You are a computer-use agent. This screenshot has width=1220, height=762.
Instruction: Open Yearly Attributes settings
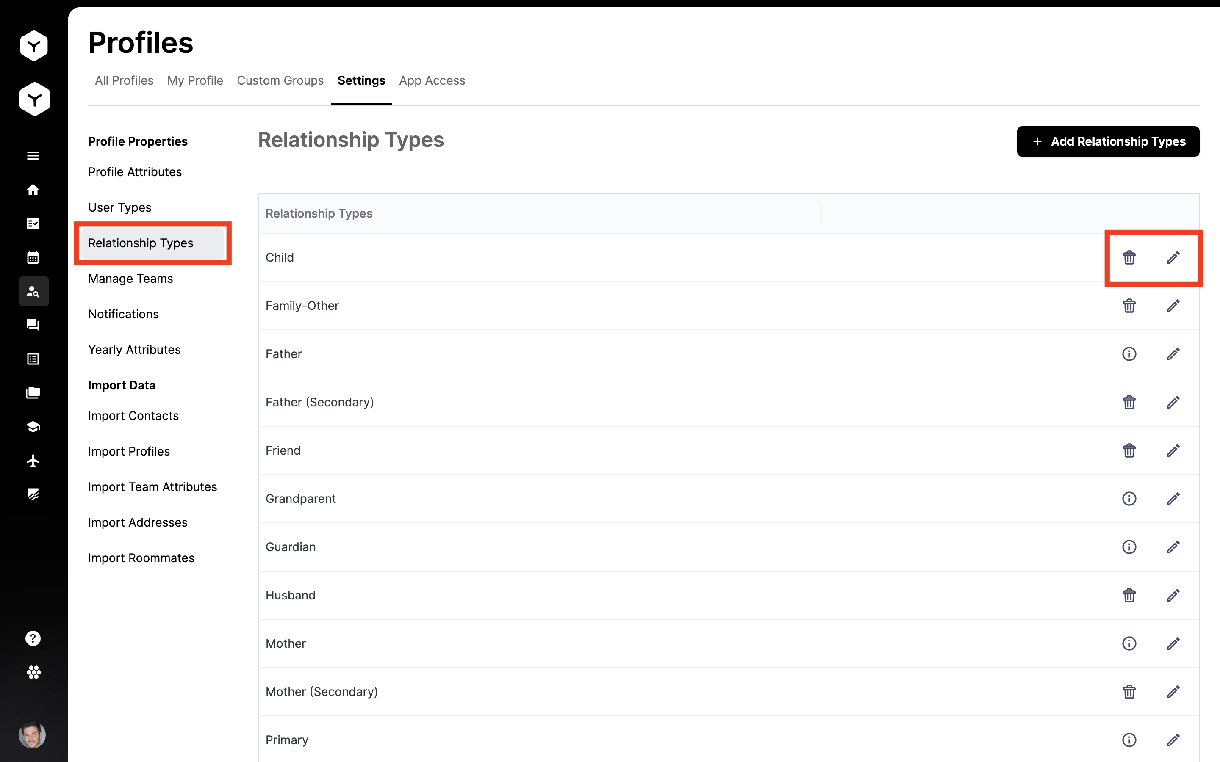coord(135,350)
